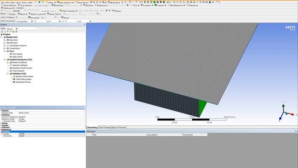Open the Convert dropdown
Screen dimensions: 298x168
(160, 5)
